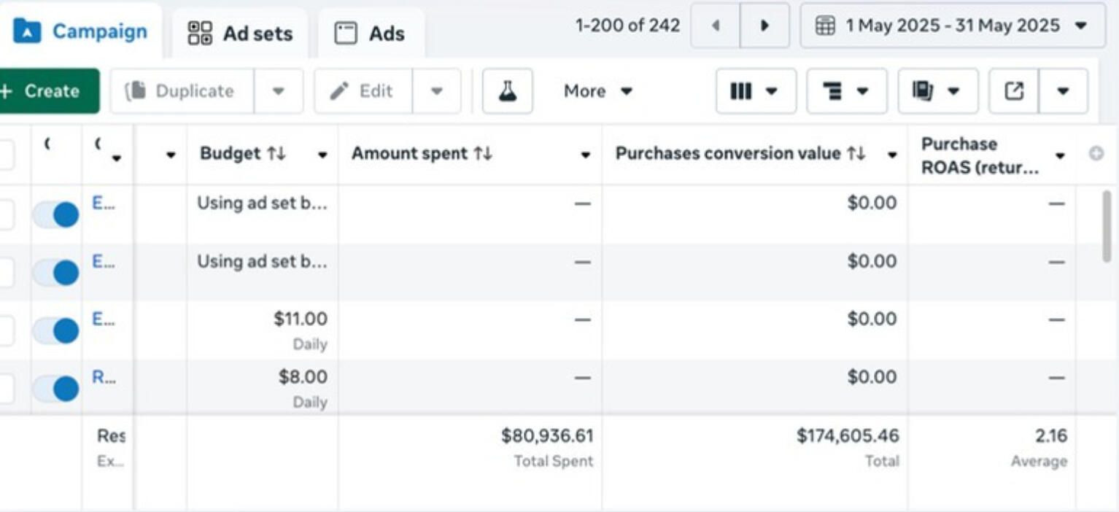Expand the More dropdown menu

tap(597, 91)
